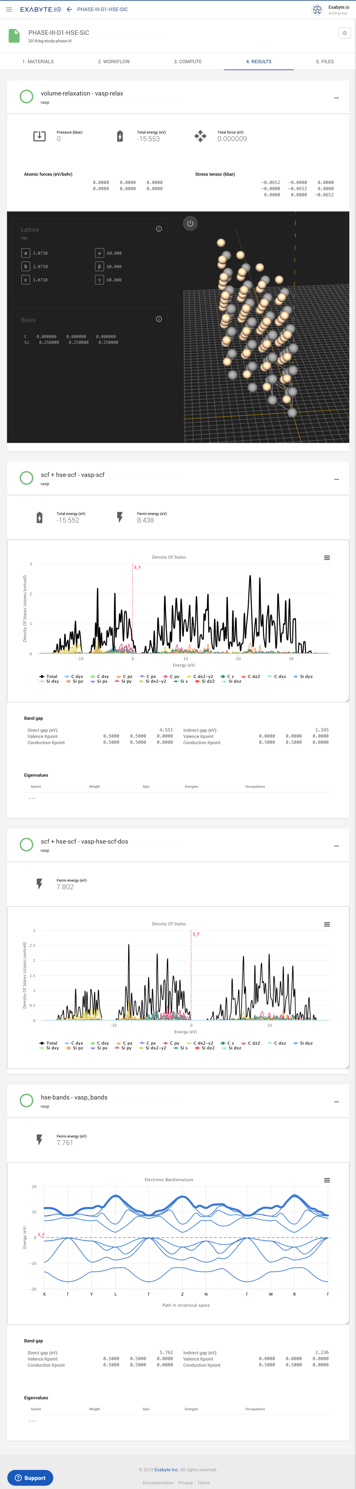
Task: Switch to the 5. Files tab
Action: click(x=325, y=61)
